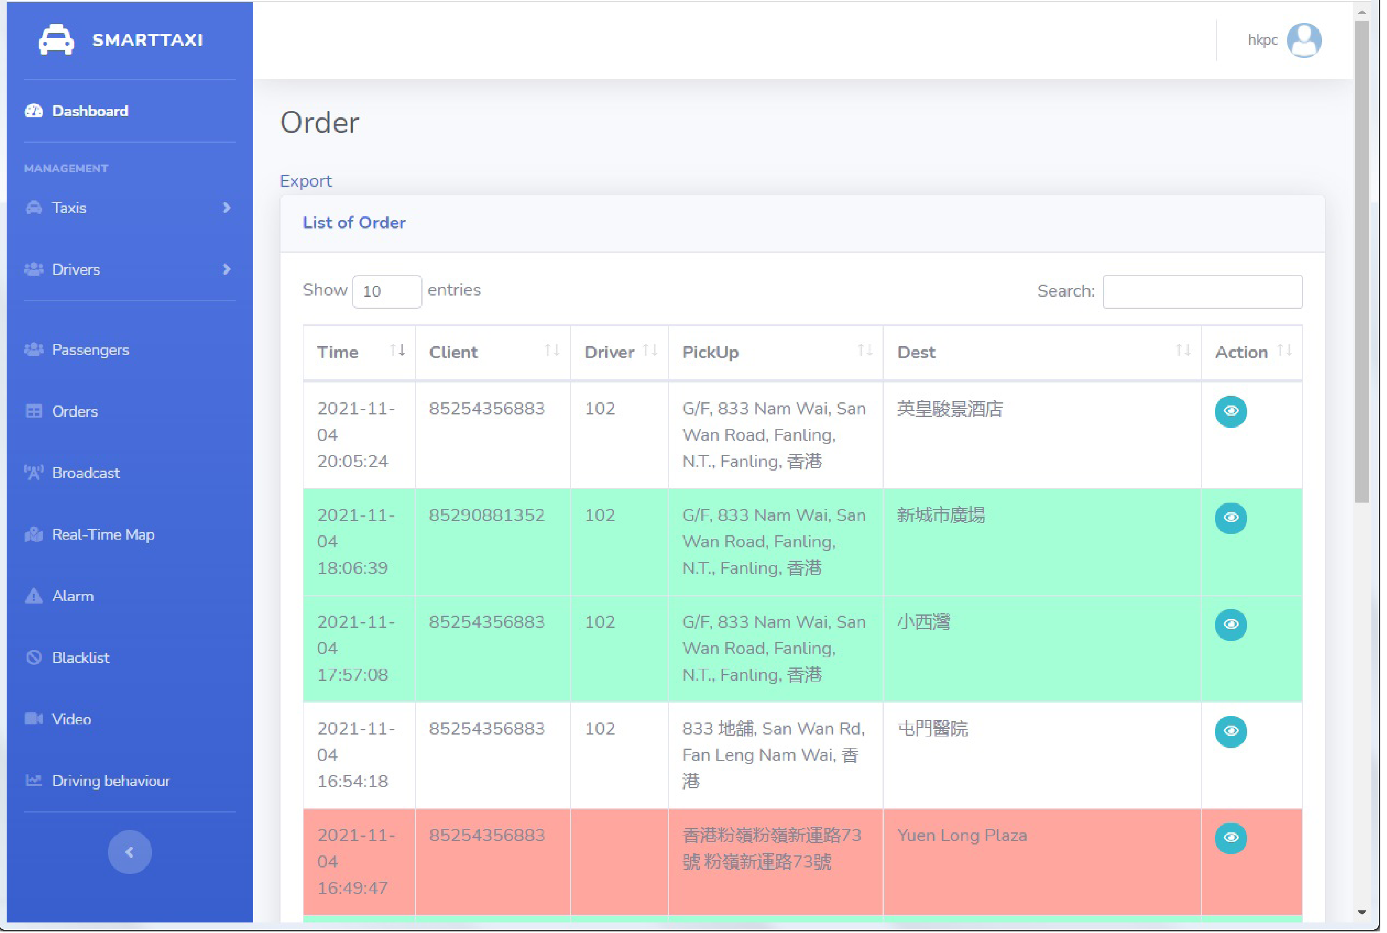The height and width of the screenshot is (933, 1387).
Task: Sort table by PickUp column arrows
Action: point(865,351)
